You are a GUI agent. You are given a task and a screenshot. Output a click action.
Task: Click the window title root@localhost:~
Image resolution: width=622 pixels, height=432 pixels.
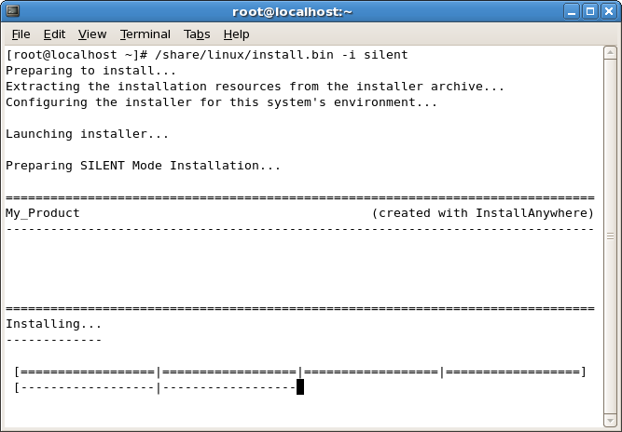pos(293,12)
